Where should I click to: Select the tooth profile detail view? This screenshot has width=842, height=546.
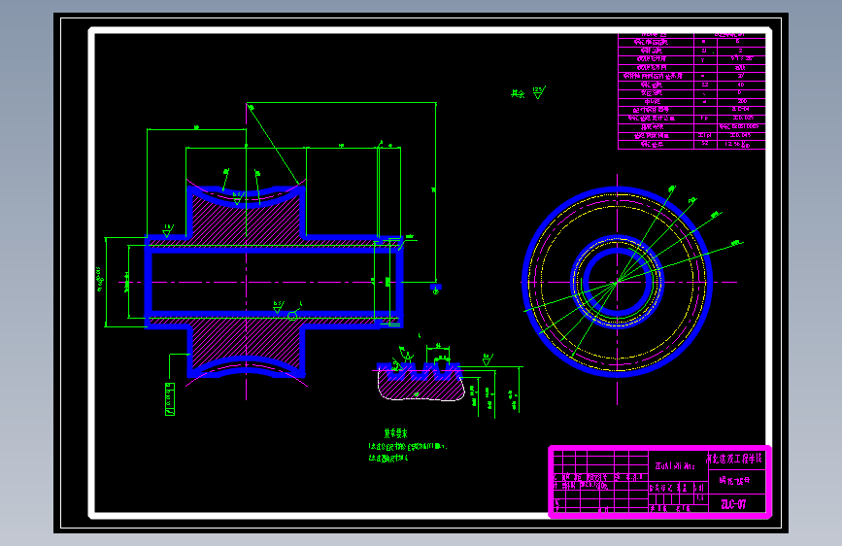click(420, 381)
